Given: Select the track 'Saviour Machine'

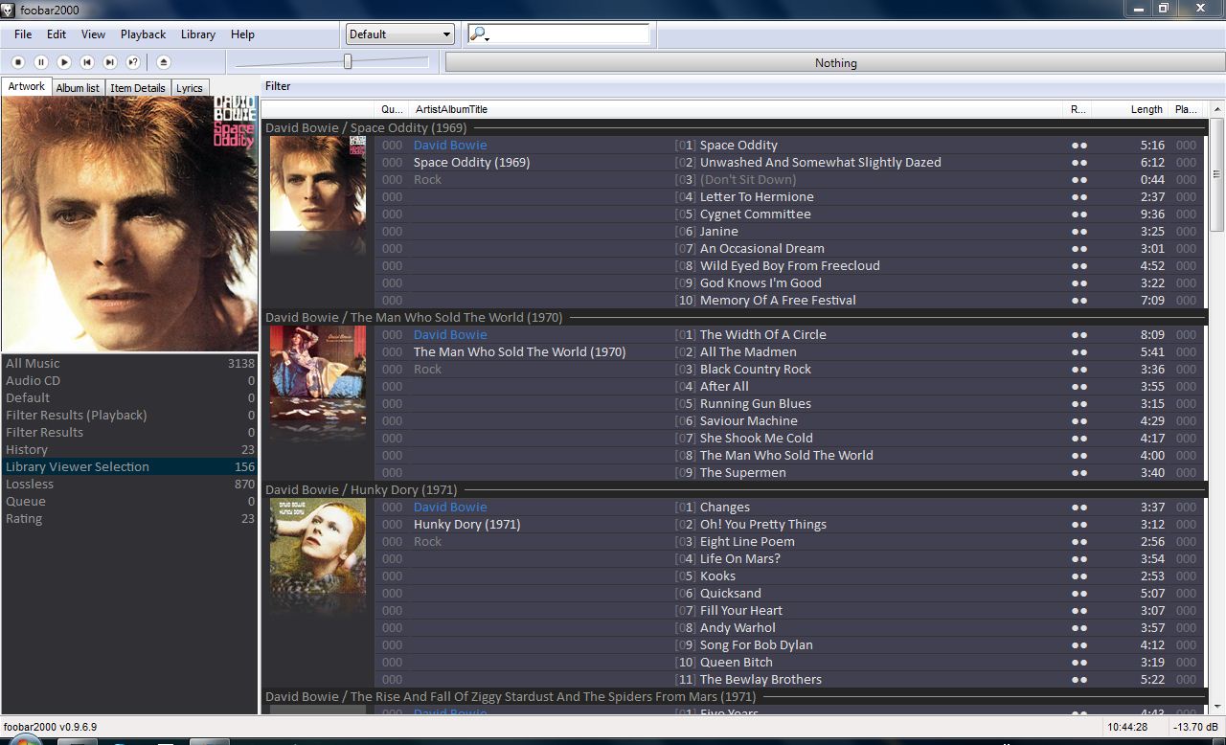Looking at the screenshot, I should pos(748,420).
